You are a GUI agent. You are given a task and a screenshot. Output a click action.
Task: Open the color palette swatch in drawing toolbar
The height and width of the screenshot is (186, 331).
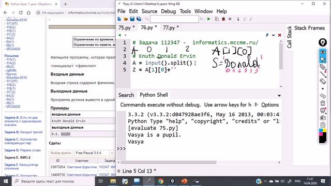pyautogui.click(x=323, y=136)
